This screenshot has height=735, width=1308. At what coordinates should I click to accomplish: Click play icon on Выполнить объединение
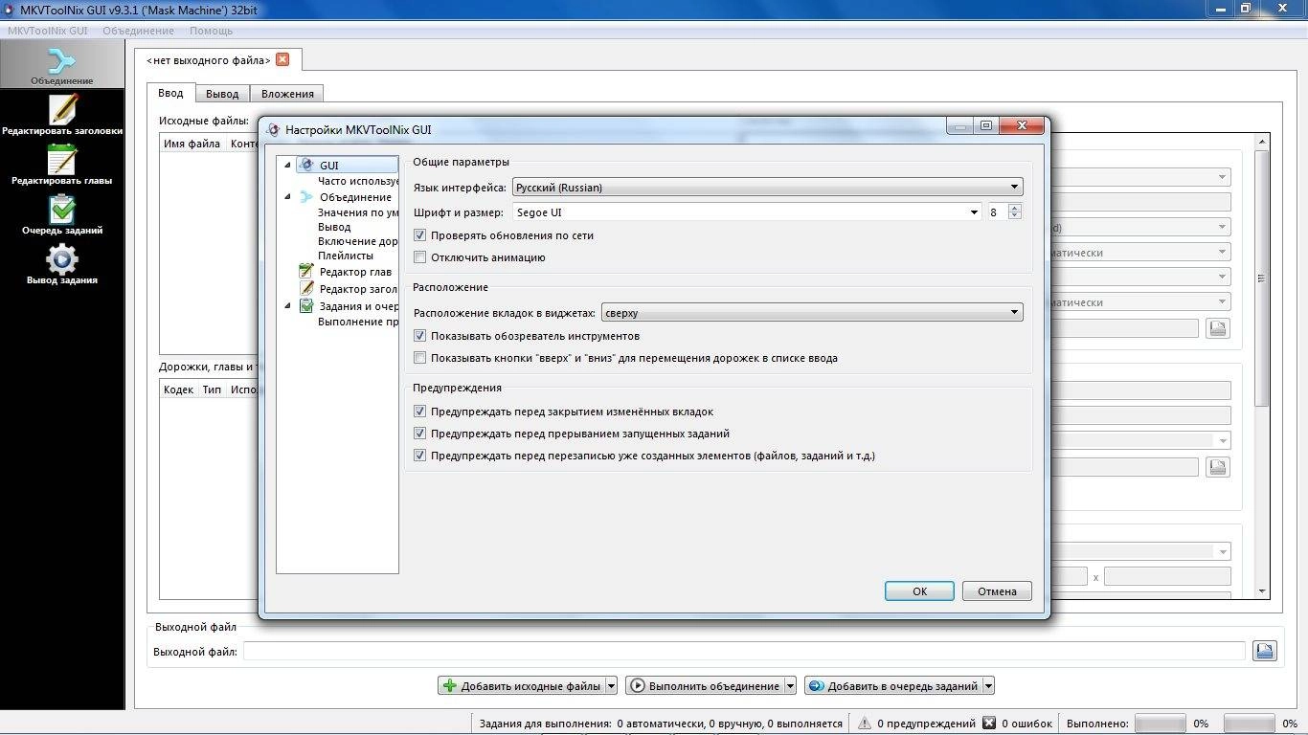click(x=638, y=685)
